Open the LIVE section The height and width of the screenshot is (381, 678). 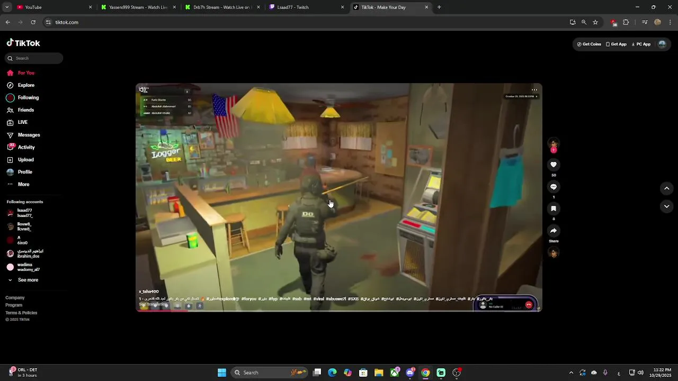[x=17, y=122]
